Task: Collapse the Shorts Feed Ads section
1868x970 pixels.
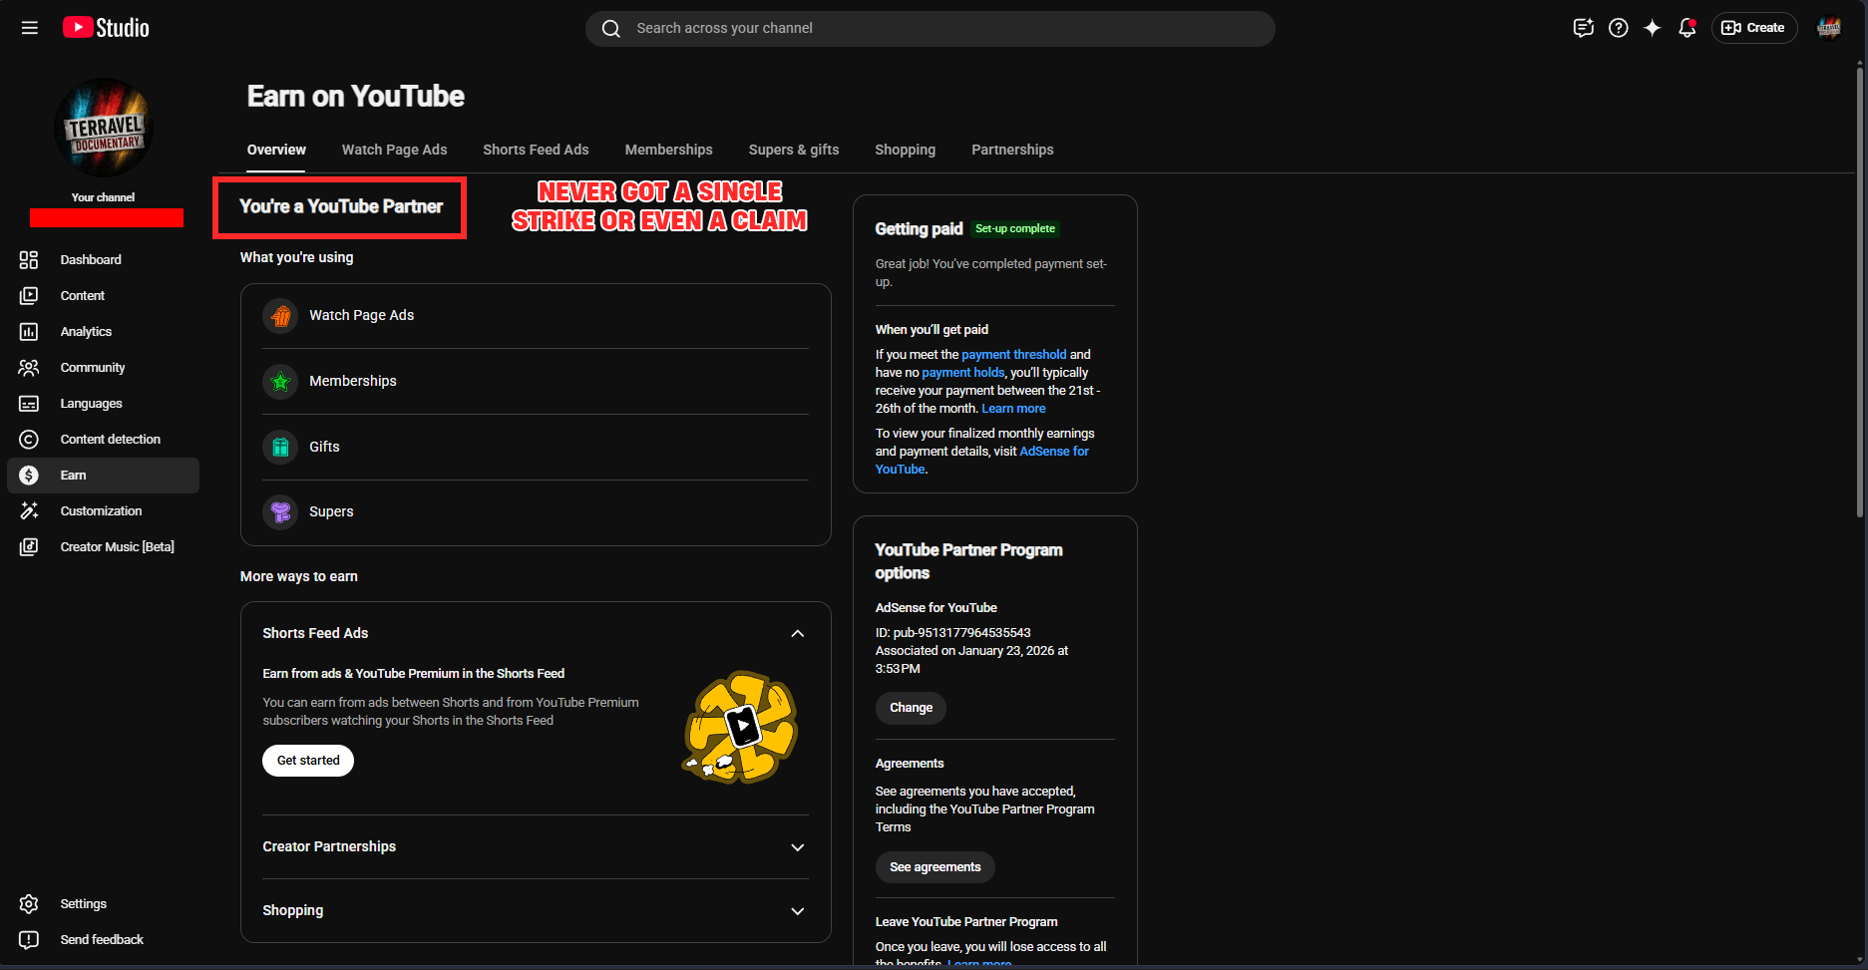Action: click(797, 634)
